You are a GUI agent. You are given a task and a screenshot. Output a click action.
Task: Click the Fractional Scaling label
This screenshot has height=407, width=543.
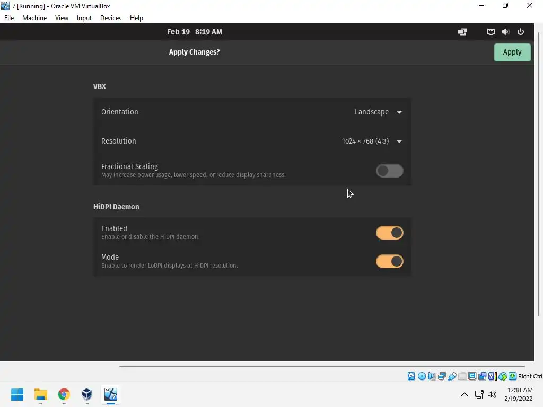[x=129, y=166]
